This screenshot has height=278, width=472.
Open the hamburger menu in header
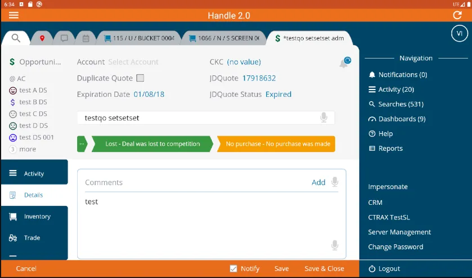[14, 15]
